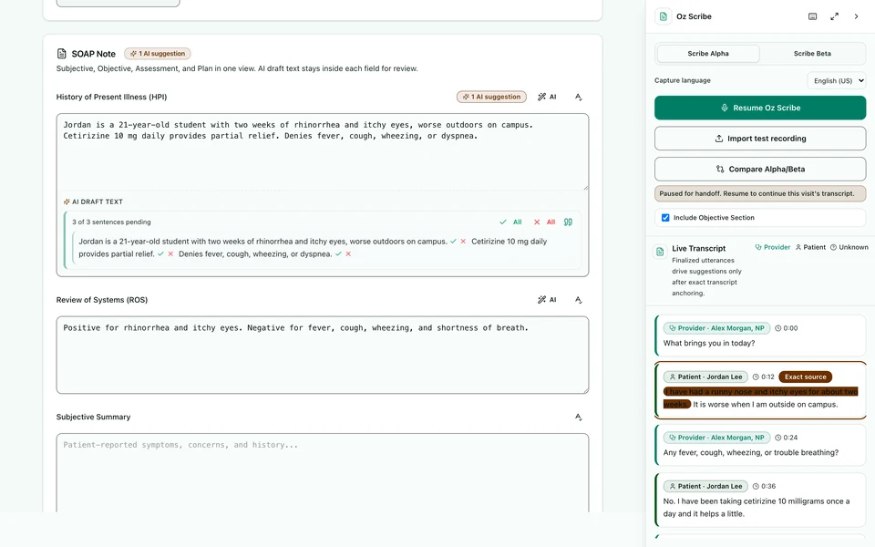Accept the 'Denies fever, cough' sentence
The height and width of the screenshot is (547, 875).
coord(338,254)
